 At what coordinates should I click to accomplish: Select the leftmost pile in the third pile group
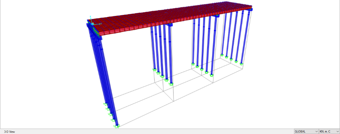coord(193,41)
